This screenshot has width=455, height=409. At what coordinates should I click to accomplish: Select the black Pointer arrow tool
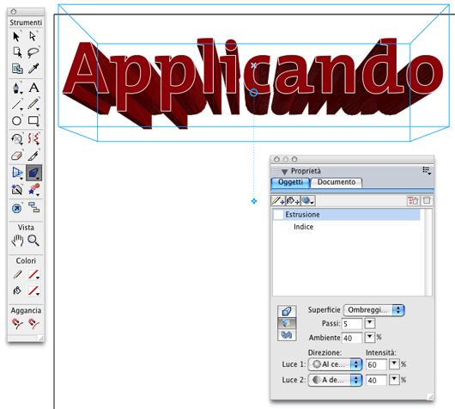[x=17, y=37]
